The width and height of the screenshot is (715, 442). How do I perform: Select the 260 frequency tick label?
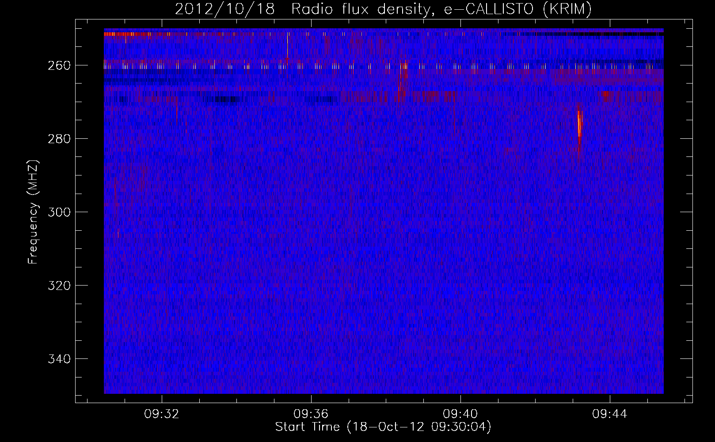tap(59, 65)
